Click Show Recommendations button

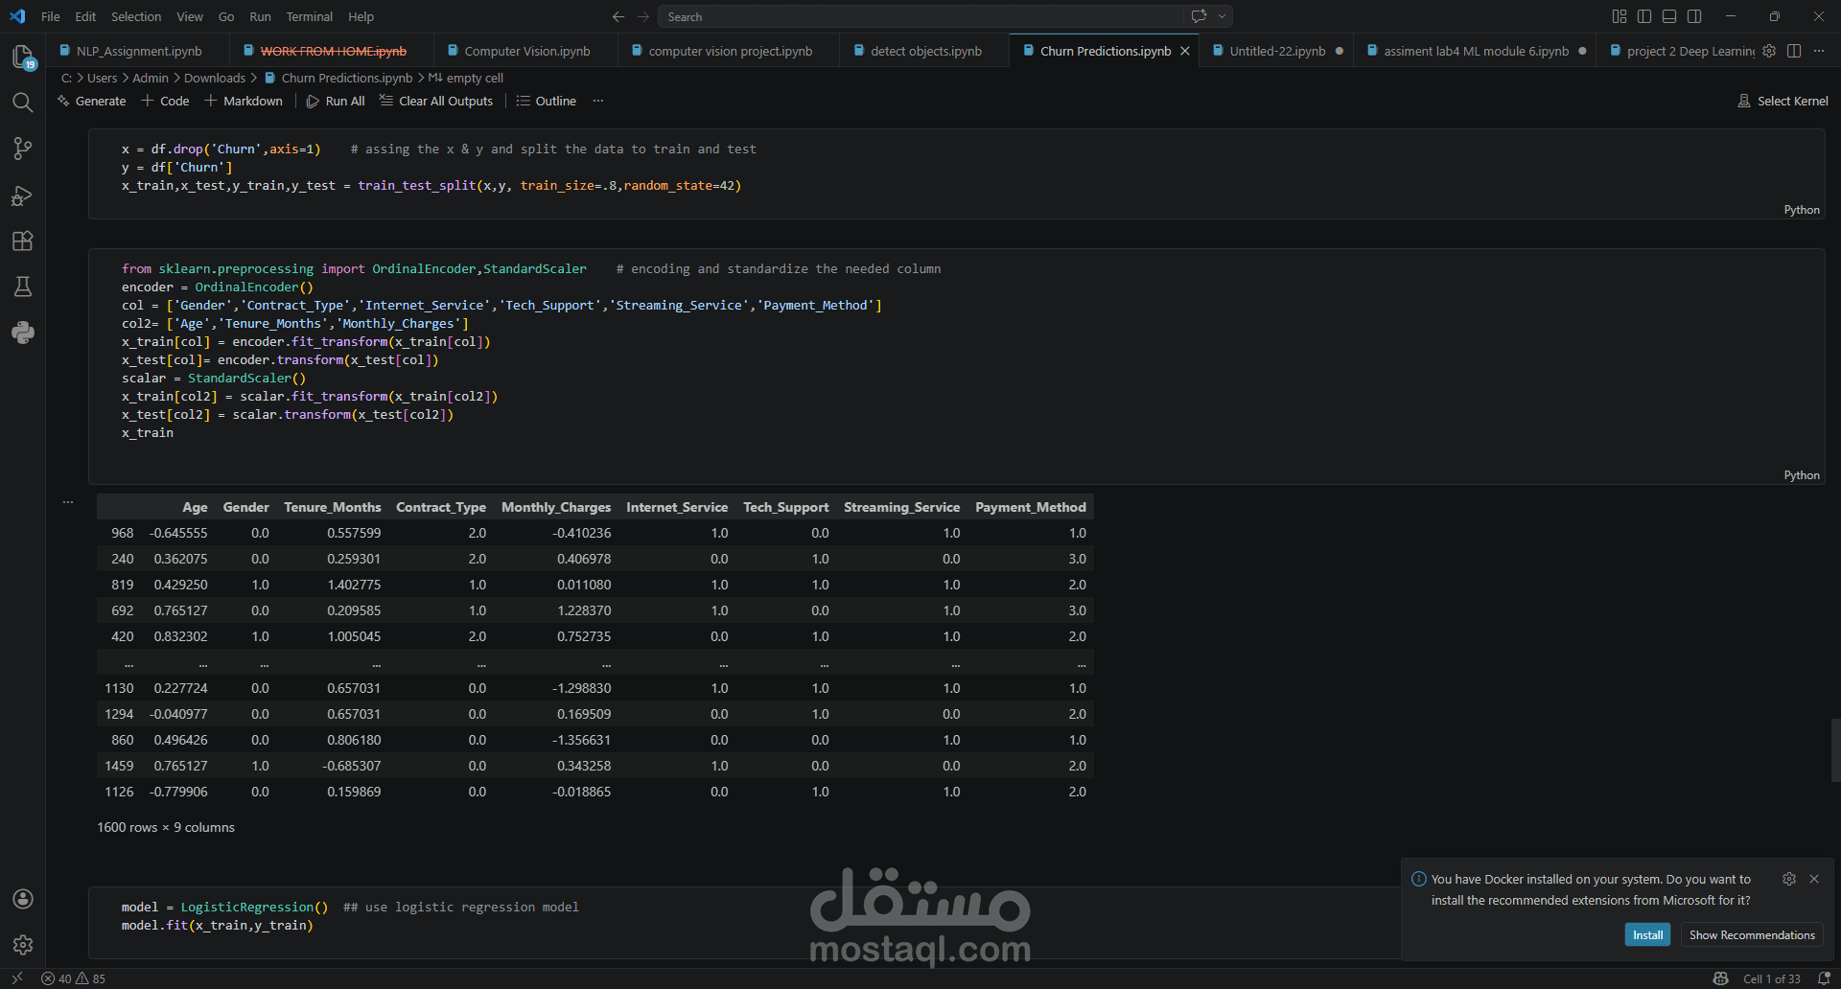pos(1752,935)
